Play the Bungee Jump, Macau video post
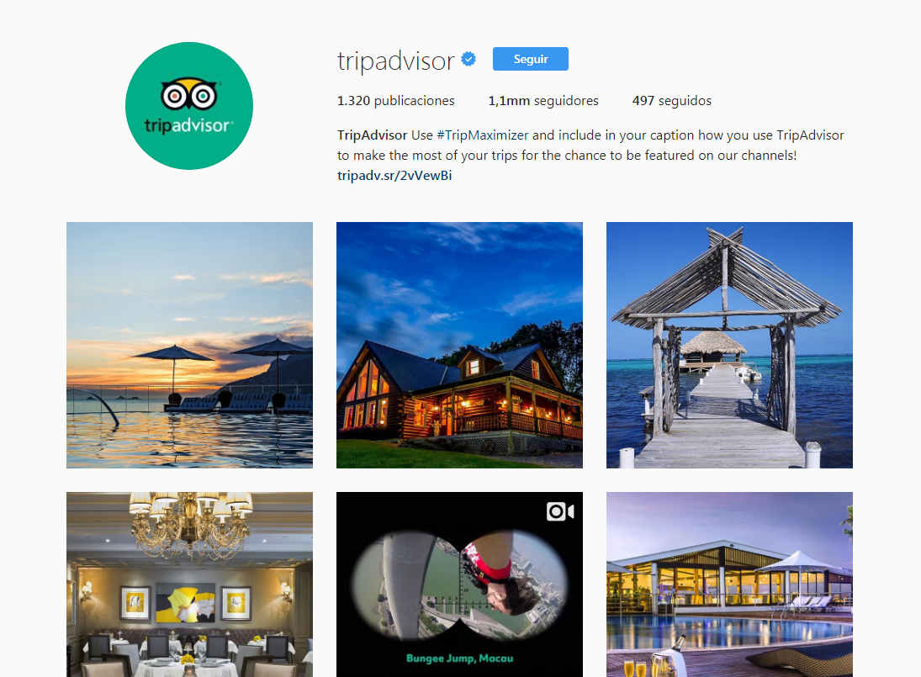921x677 pixels. (x=459, y=584)
